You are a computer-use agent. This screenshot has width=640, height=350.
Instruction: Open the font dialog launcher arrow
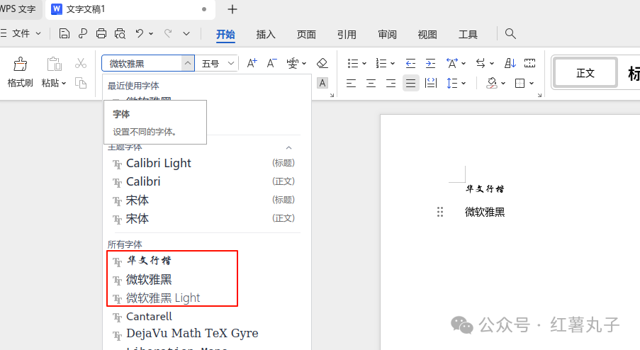click(332, 95)
